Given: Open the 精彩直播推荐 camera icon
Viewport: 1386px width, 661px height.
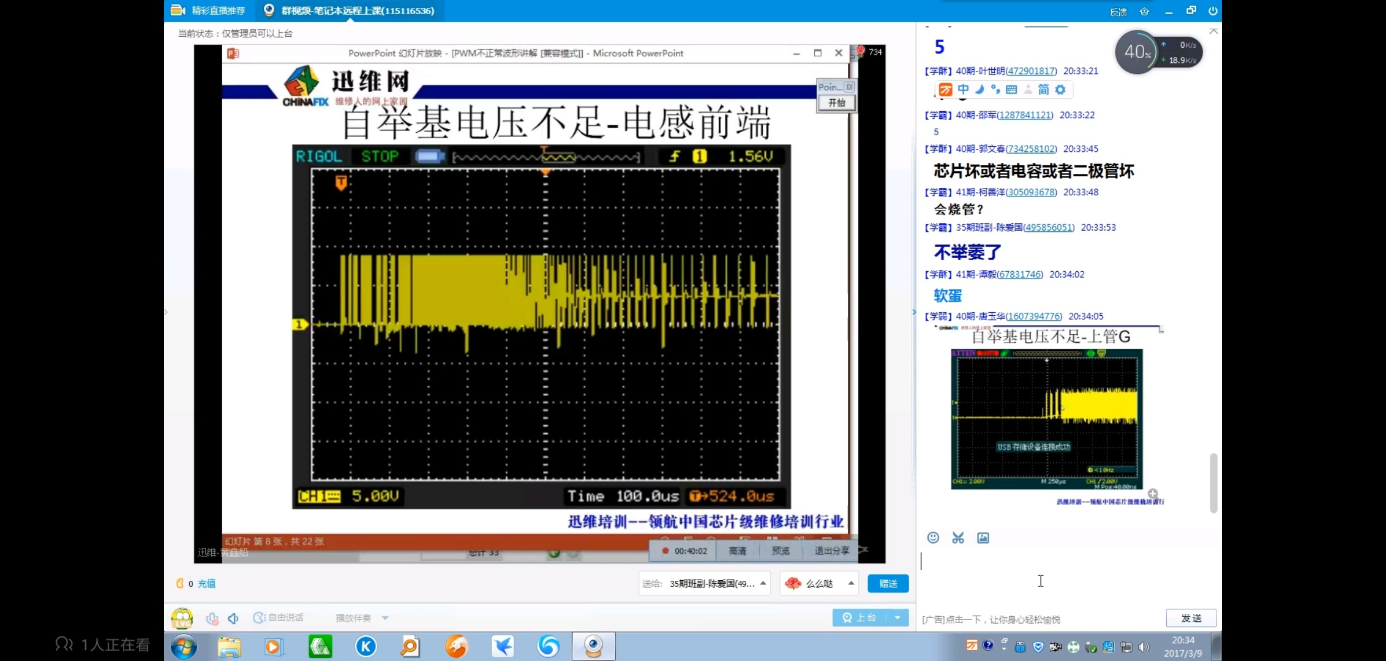Looking at the screenshot, I should [178, 10].
